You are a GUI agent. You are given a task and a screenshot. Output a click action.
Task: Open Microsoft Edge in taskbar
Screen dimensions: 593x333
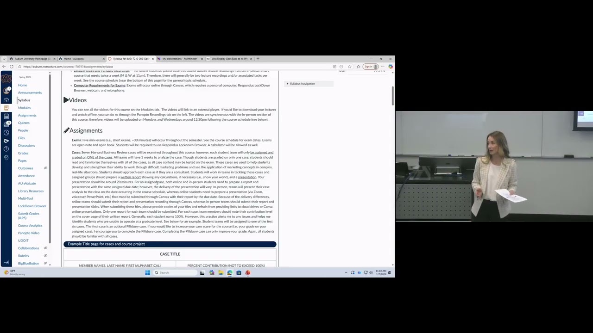(230, 272)
